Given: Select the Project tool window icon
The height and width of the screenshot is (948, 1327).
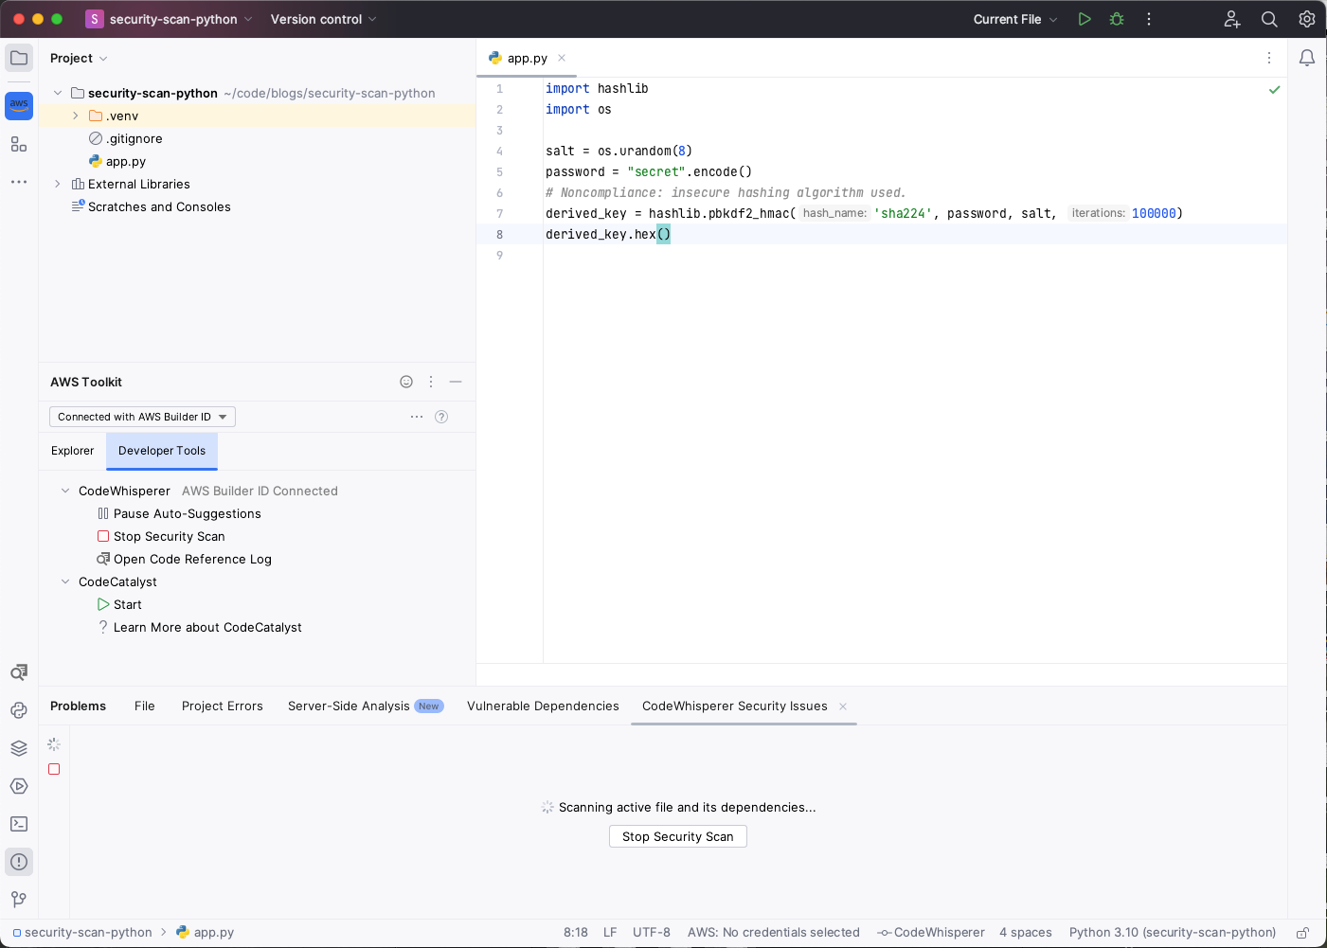Looking at the screenshot, I should pyautogui.click(x=19, y=58).
